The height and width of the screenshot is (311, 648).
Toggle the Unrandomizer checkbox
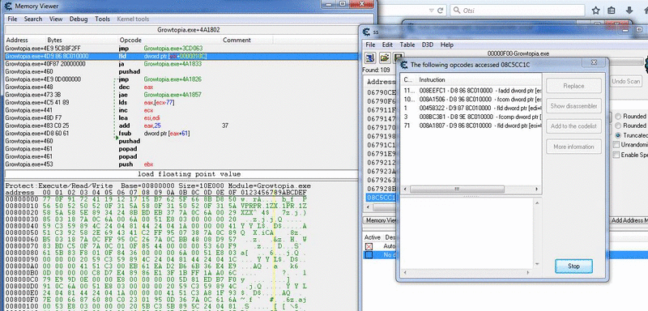pyautogui.click(x=616, y=144)
